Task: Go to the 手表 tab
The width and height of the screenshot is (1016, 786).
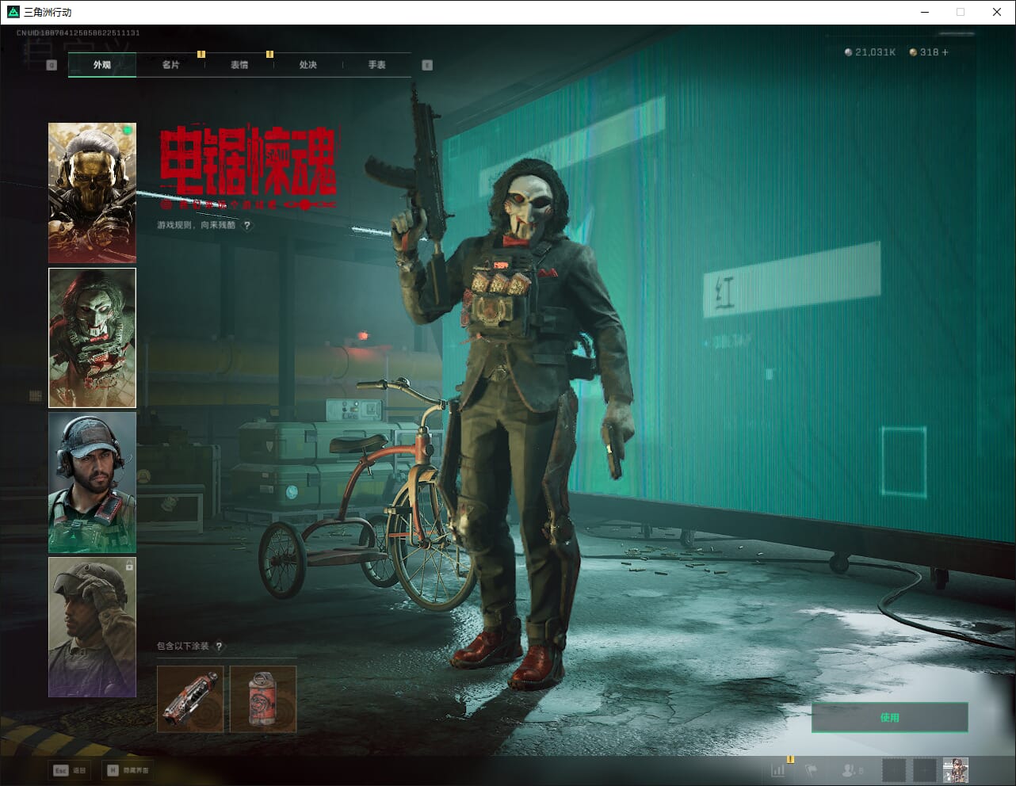Action: point(376,65)
